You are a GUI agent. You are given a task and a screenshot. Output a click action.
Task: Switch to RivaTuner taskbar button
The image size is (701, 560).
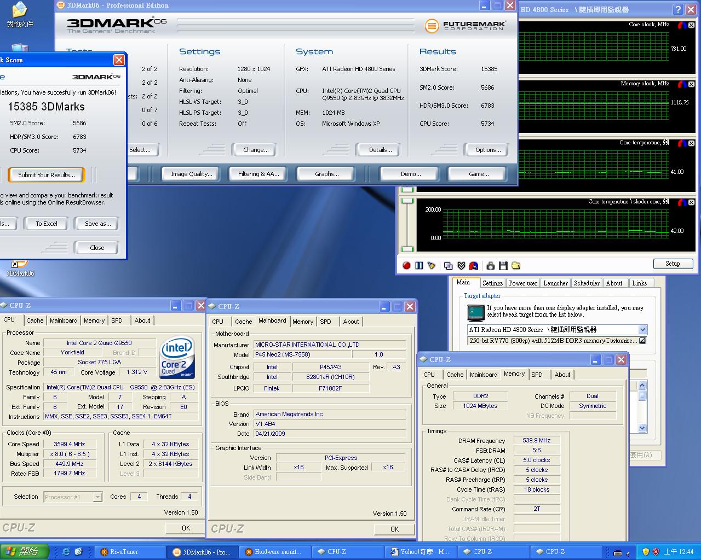point(130,552)
